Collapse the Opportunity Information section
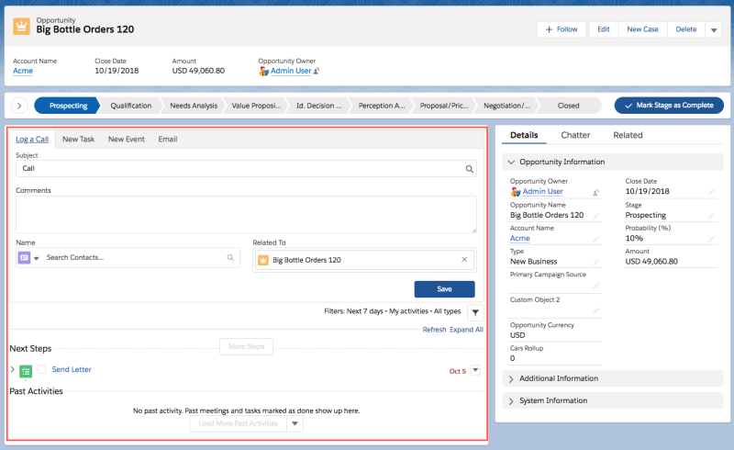 pos(511,162)
